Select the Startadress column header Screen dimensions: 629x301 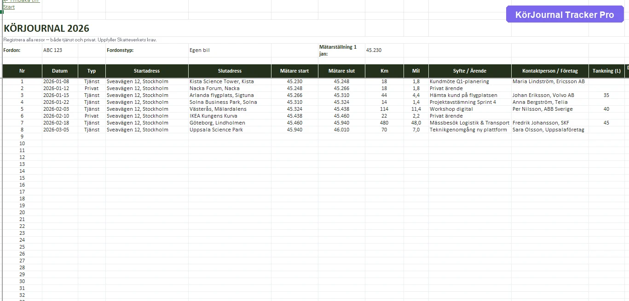147,71
